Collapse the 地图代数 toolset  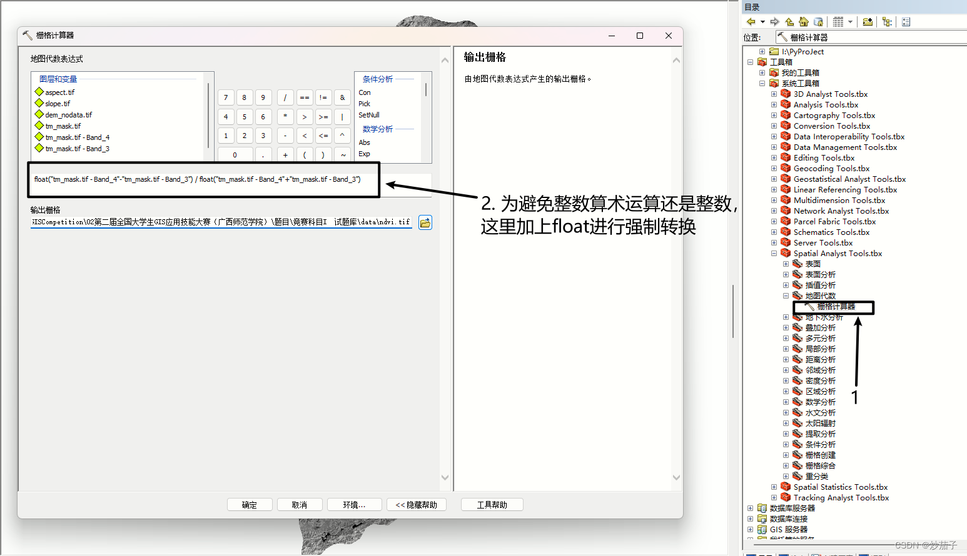click(x=786, y=296)
